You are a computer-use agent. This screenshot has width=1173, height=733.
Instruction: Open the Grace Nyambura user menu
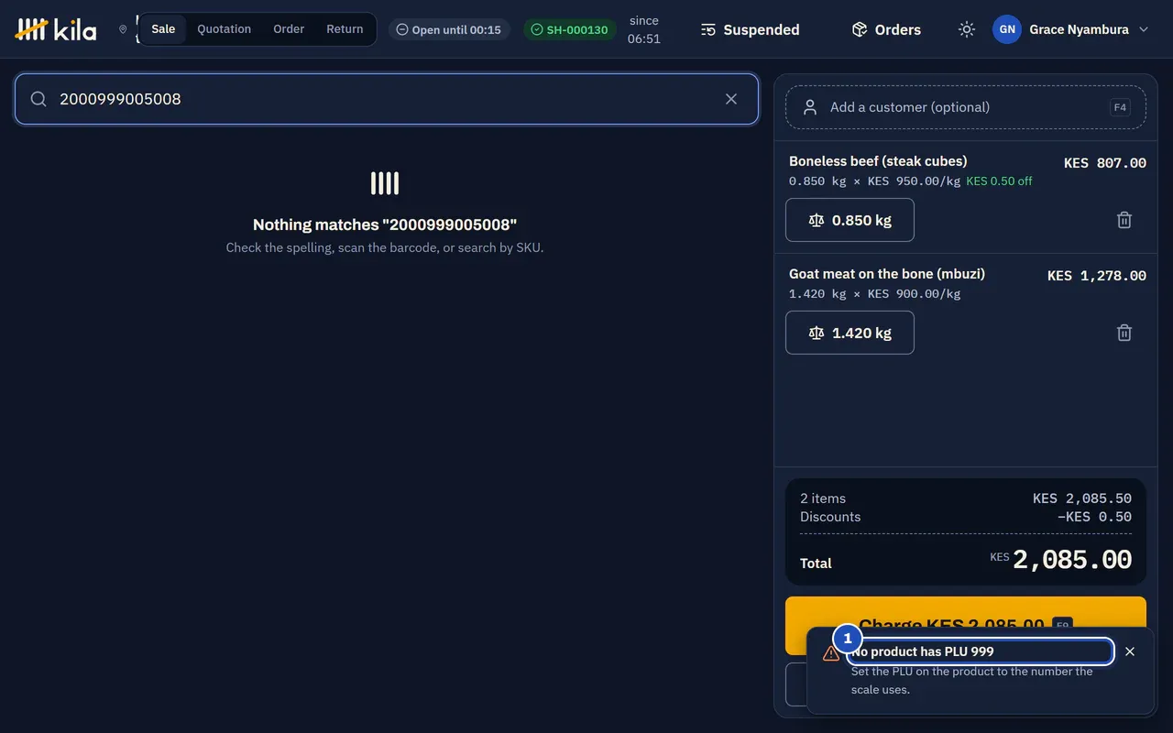click(1070, 29)
